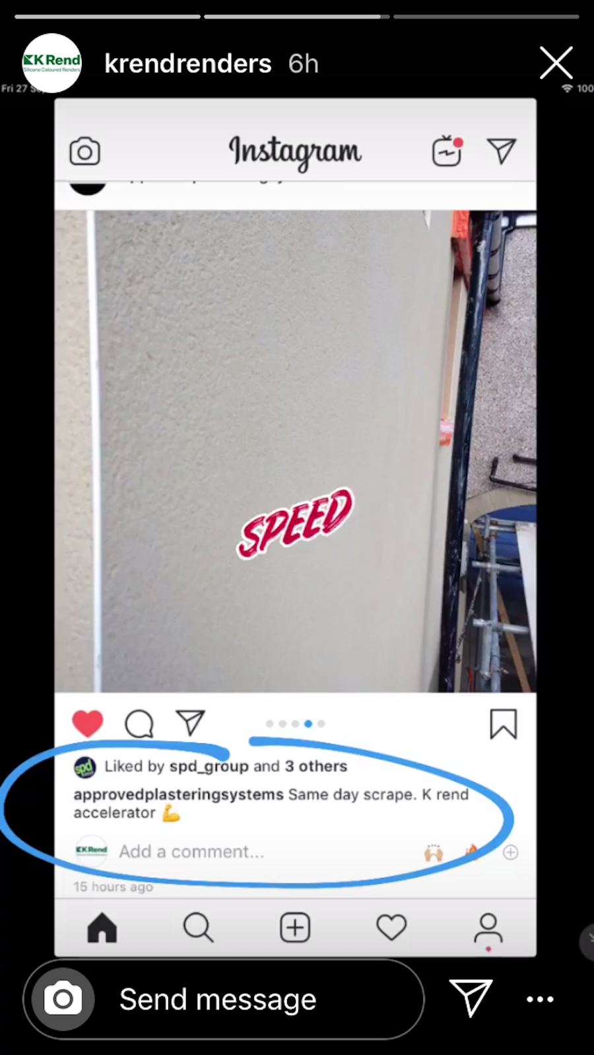594x1055 pixels.
Task: Tap the comment bubble icon
Action: 139,724
